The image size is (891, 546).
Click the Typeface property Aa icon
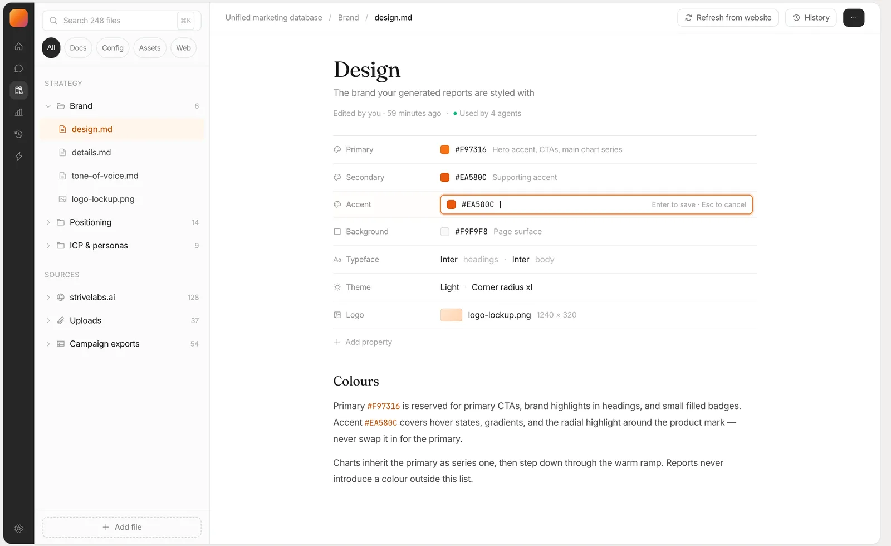click(337, 260)
